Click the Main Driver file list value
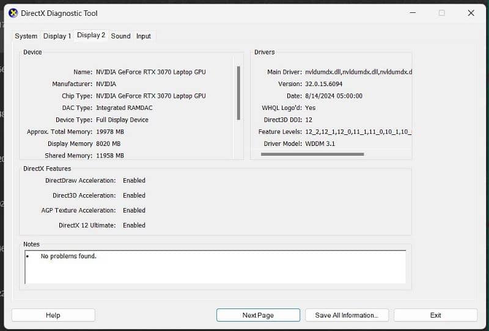The width and height of the screenshot is (489, 331). [358, 72]
